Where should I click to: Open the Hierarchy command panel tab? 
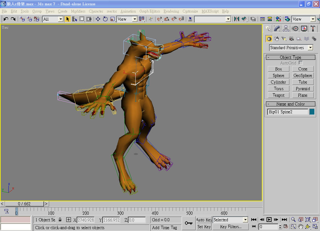click(x=286, y=28)
